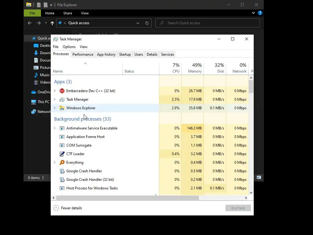Click the Application Frame Host icon
This screenshot has height=235, width=313.
click(x=62, y=137)
